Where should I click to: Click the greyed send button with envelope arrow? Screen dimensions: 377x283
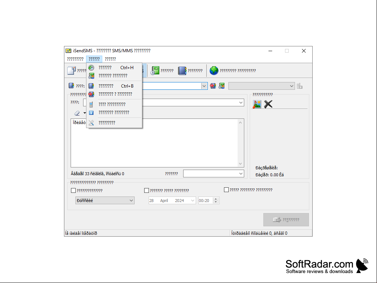click(x=286, y=220)
